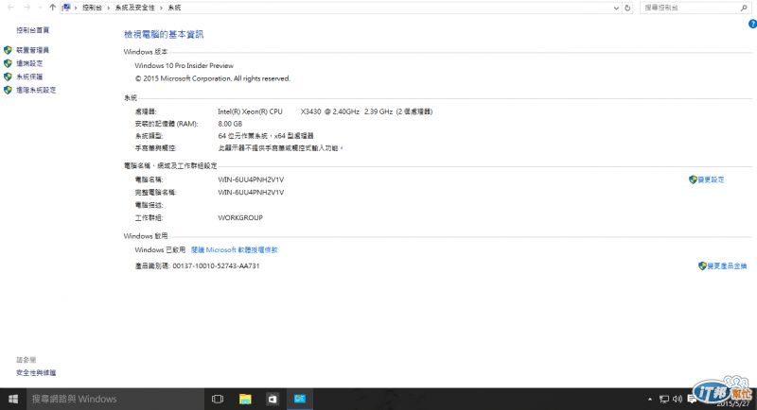The width and height of the screenshot is (757, 410).
Task: Click shield icon next to Change settings
Action: point(693,179)
